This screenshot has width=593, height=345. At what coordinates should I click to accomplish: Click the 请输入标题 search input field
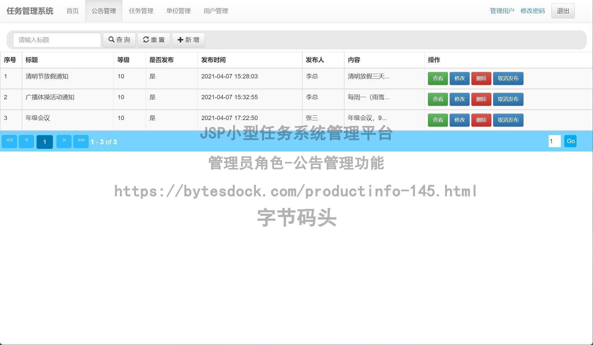tap(57, 40)
